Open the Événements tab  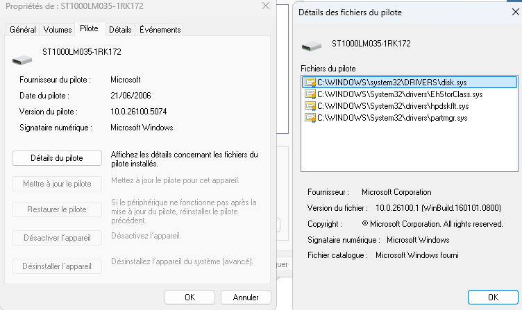[160, 30]
